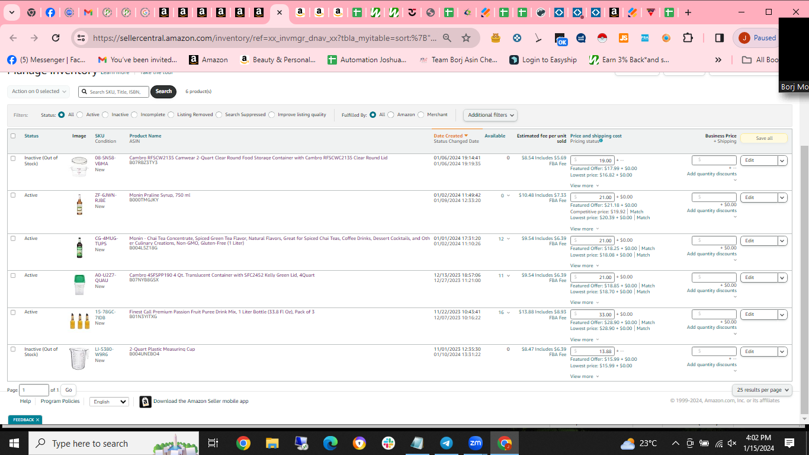
Task: Click the Save all button
Action: 764,138
